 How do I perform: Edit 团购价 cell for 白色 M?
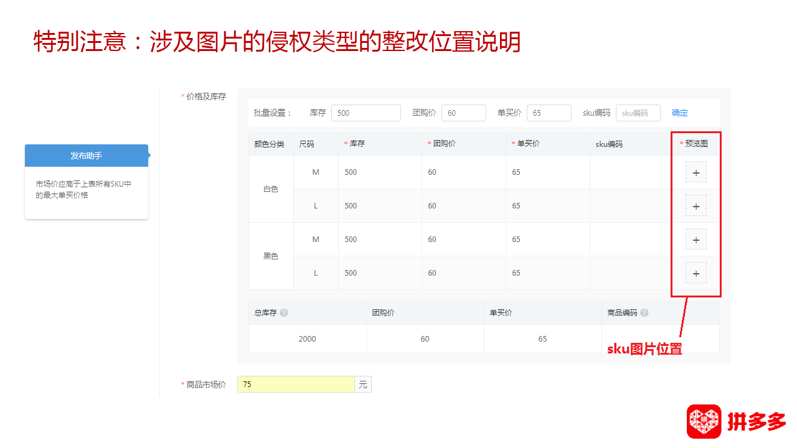[464, 172]
